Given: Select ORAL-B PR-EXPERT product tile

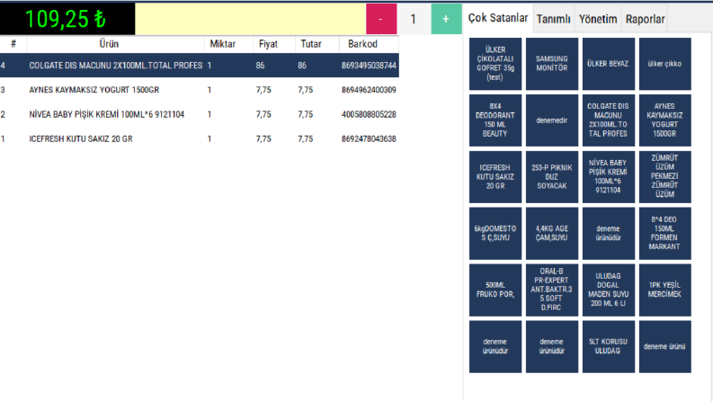Looking at the screenshot, I should [551, 290].
